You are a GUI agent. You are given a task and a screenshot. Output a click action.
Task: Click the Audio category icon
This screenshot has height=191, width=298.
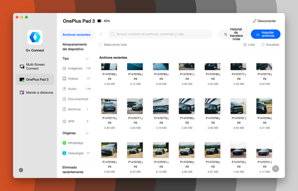tap(65, 89)
